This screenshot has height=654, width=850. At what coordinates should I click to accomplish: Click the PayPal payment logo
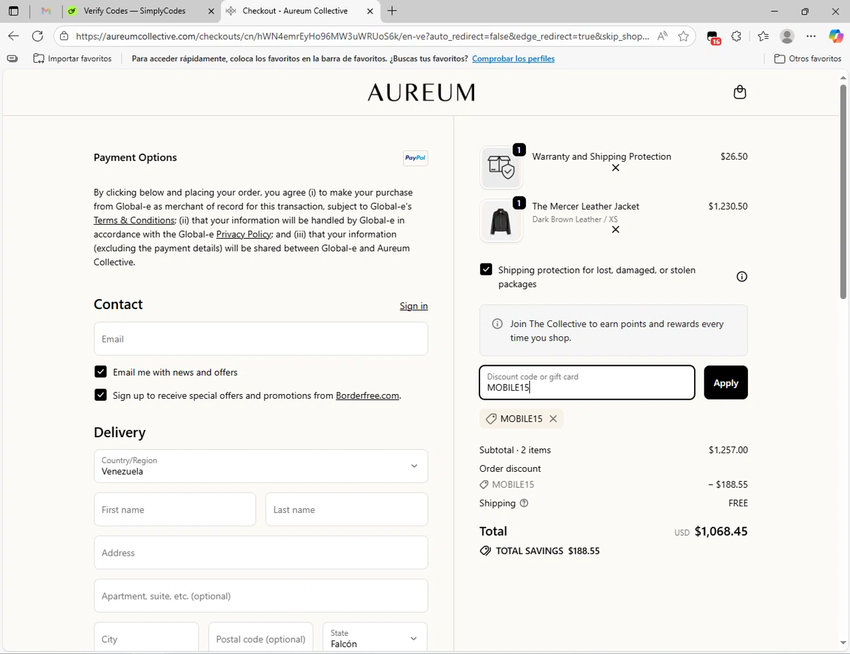pos(415,158)
